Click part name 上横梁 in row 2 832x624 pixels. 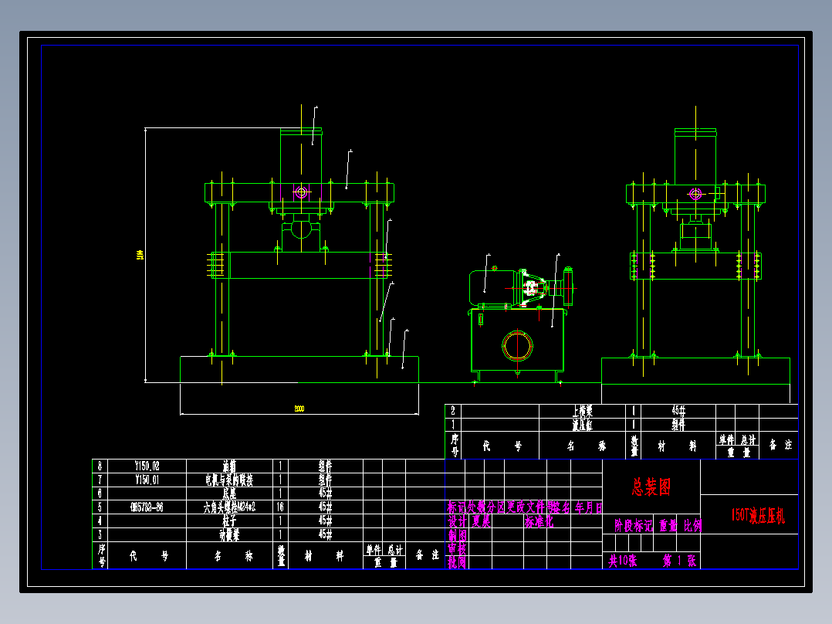(582, 411)
